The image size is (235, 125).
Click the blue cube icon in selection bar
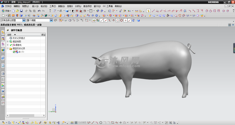[x=138, y=20]
